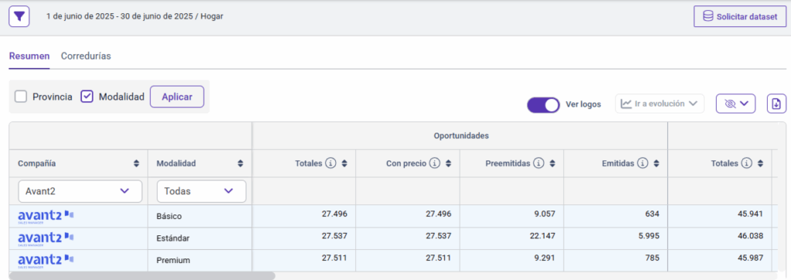Click the Aplicar button
The height and width of the screenshot is (280, 791).
177,96
